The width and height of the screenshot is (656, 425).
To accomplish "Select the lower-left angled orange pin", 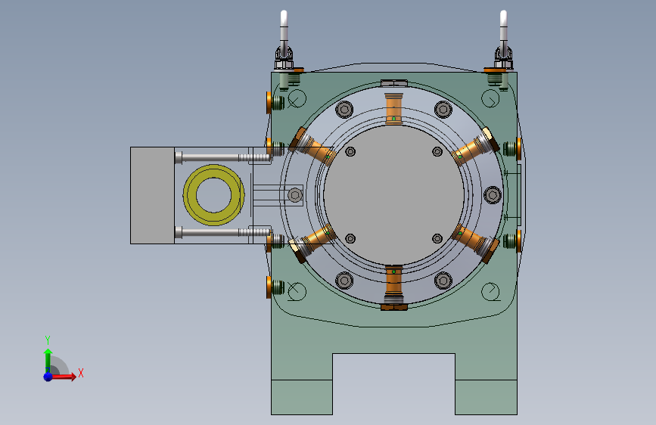I will pos(314,244).
